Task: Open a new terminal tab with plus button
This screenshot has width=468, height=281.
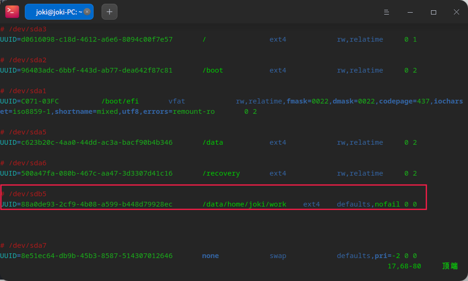Action: (x=110, y=12)
